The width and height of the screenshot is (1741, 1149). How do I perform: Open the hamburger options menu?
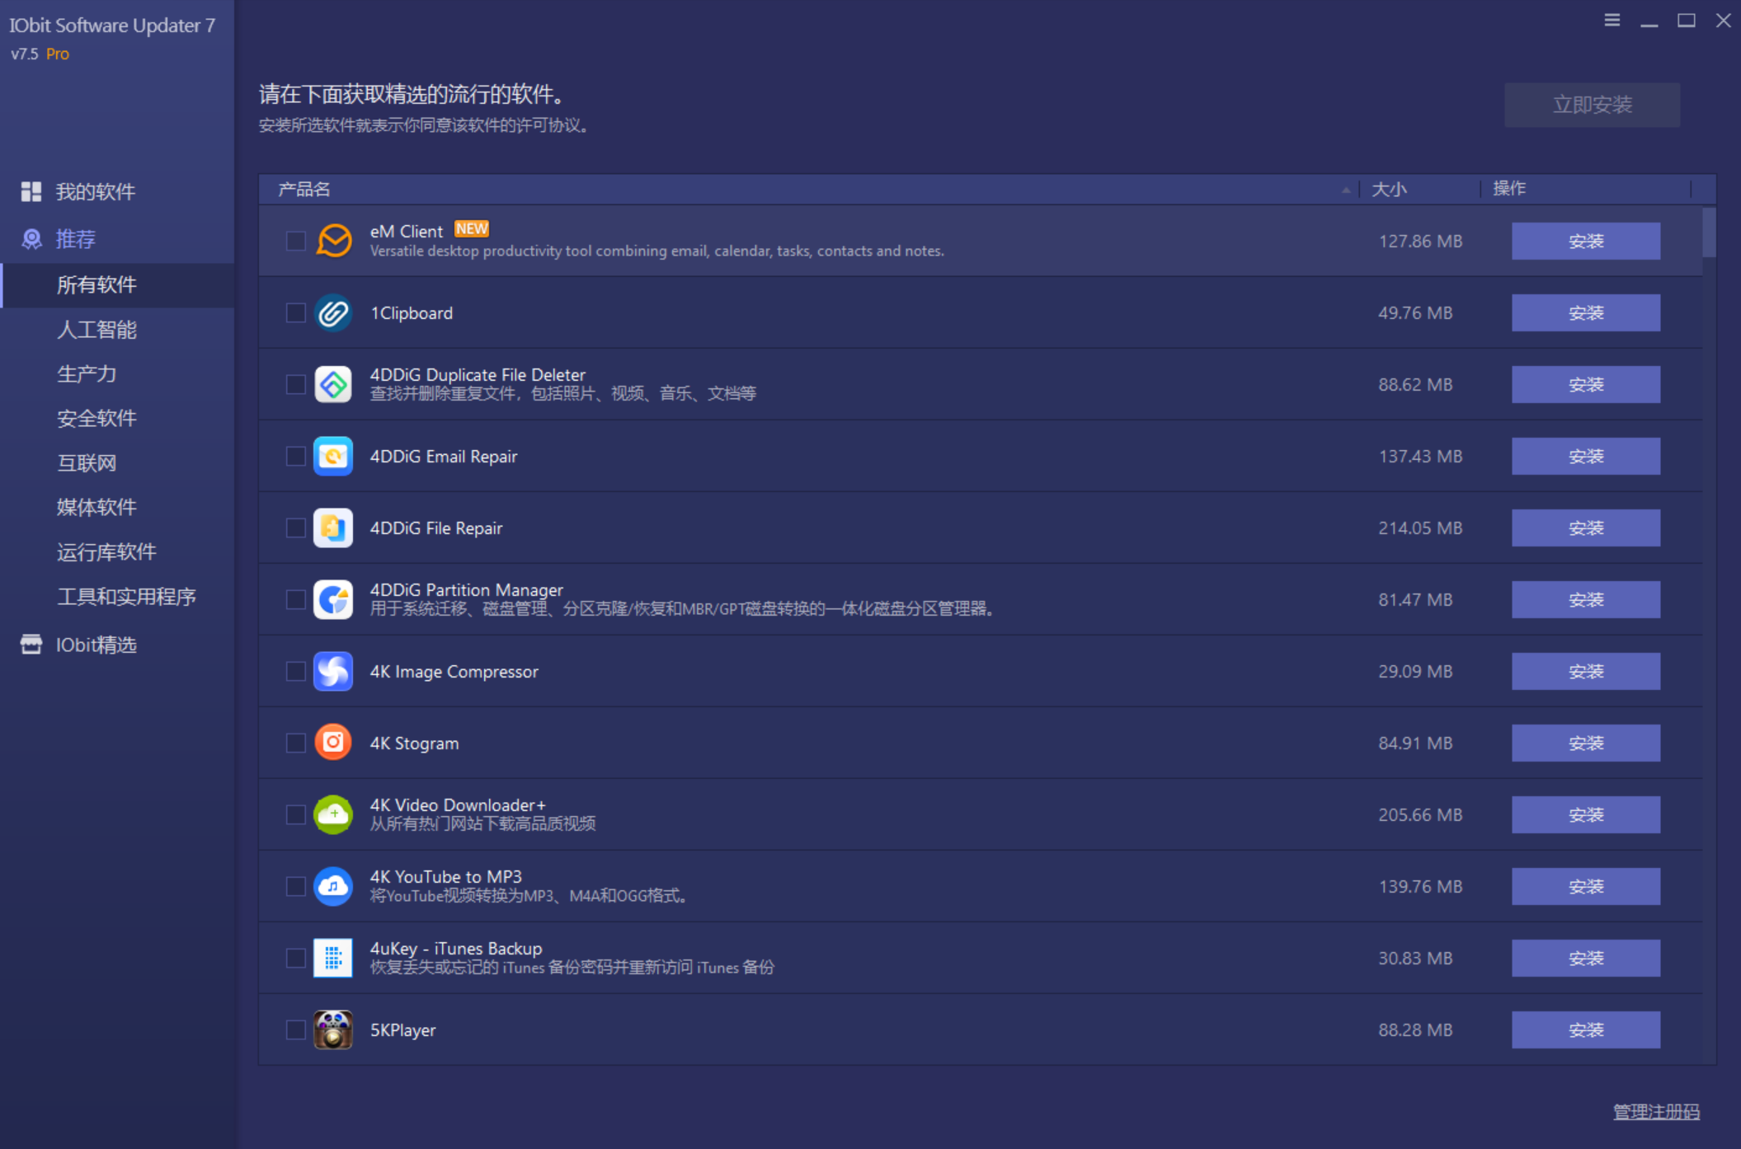click(x=1612, y=20)
